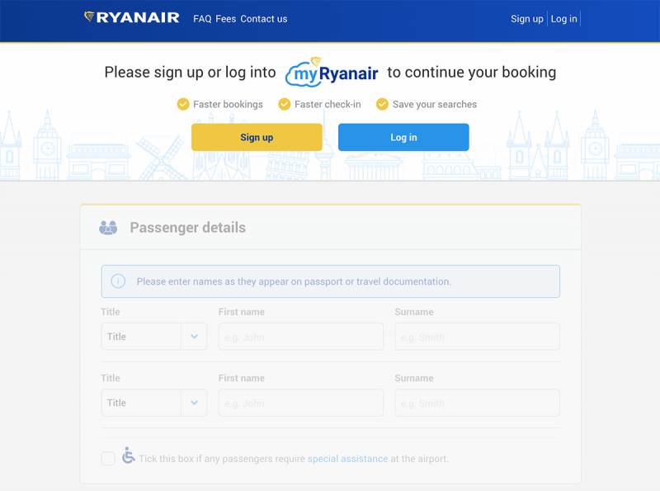The image size is (660, 491).
Task: Open the Fees page in the header
Action: coord(226,19)
